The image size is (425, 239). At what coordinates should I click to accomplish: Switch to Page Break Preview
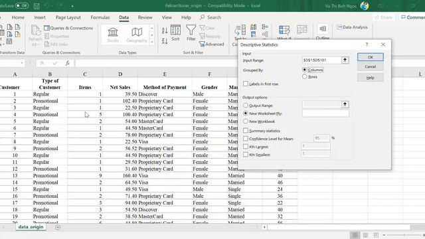[x=376, y=235]
